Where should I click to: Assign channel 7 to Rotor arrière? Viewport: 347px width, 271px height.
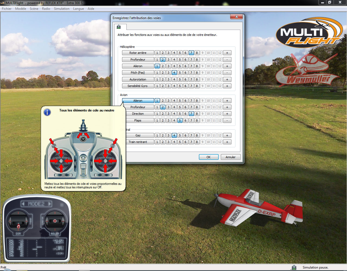(191, 53)
